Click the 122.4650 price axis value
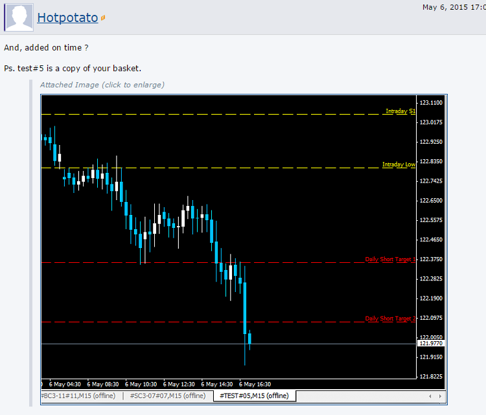Viewport: 486px width, 415px height. pyautogui.click(x=431, y=240)
